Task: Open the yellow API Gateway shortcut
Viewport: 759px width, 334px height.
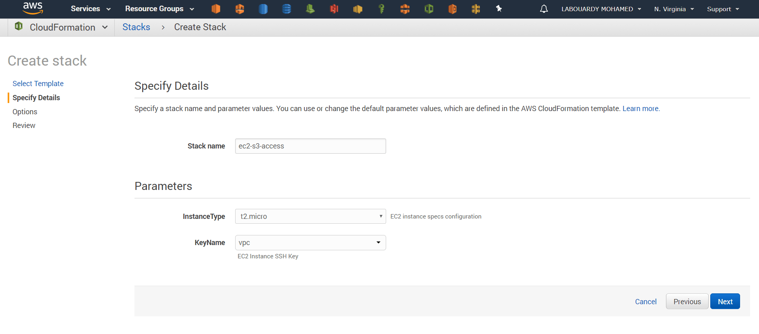Action: point(476,9)
